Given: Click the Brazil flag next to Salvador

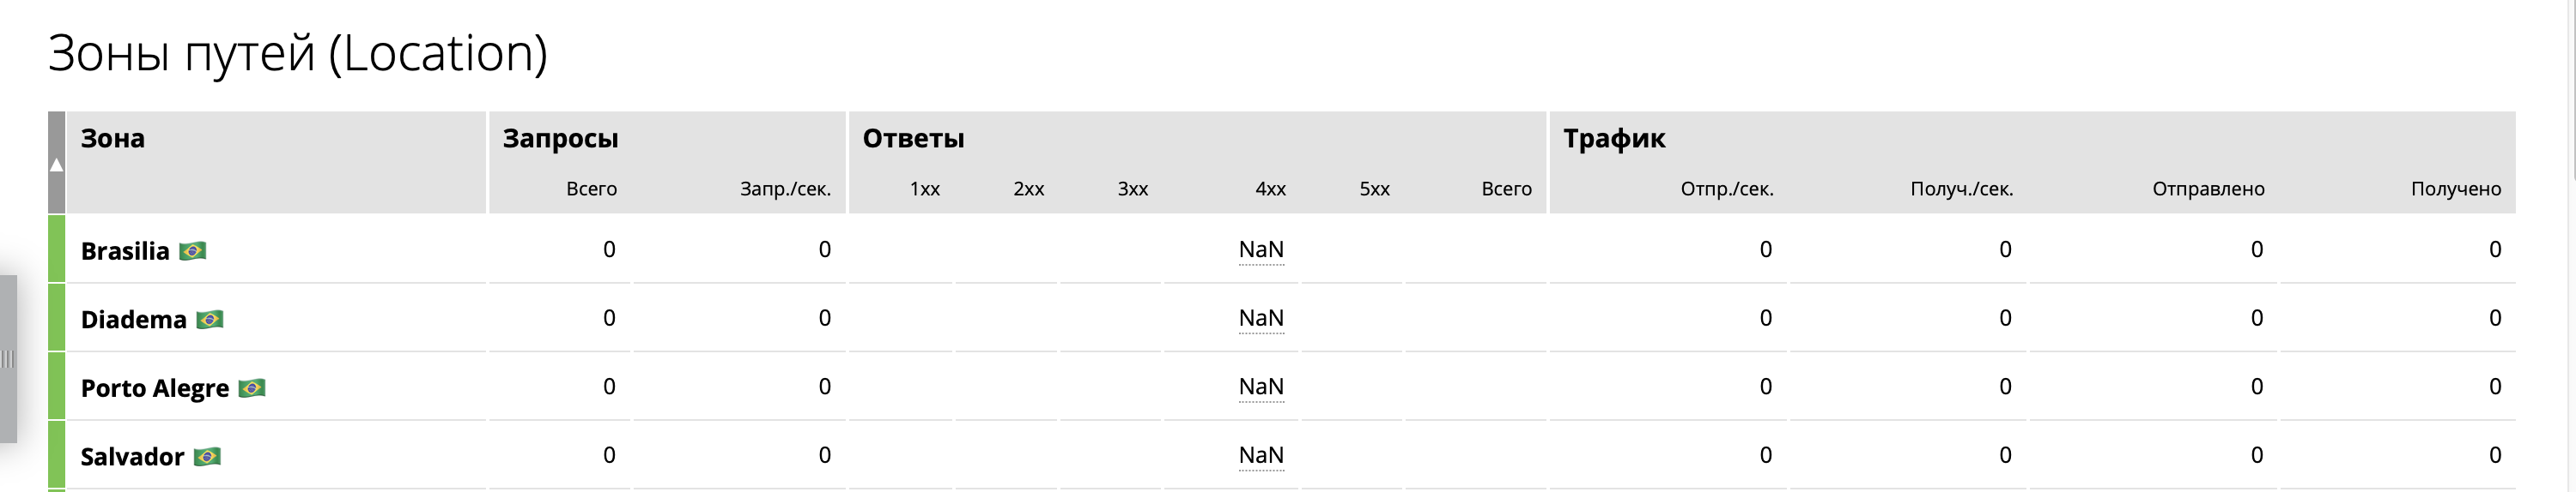Looking at the screenshot, I should coord(207,456).
